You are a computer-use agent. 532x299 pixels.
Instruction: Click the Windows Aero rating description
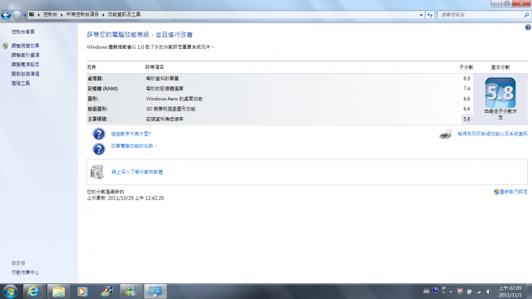point(174,99)
